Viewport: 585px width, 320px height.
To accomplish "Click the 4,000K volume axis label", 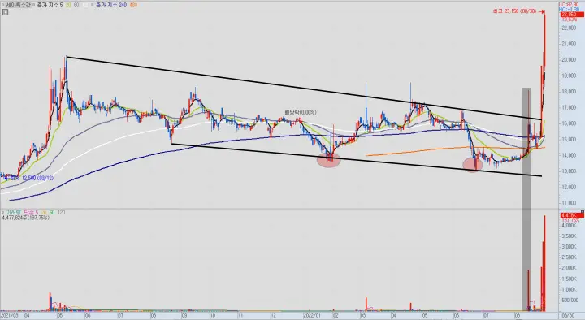I will click(569, 225).
